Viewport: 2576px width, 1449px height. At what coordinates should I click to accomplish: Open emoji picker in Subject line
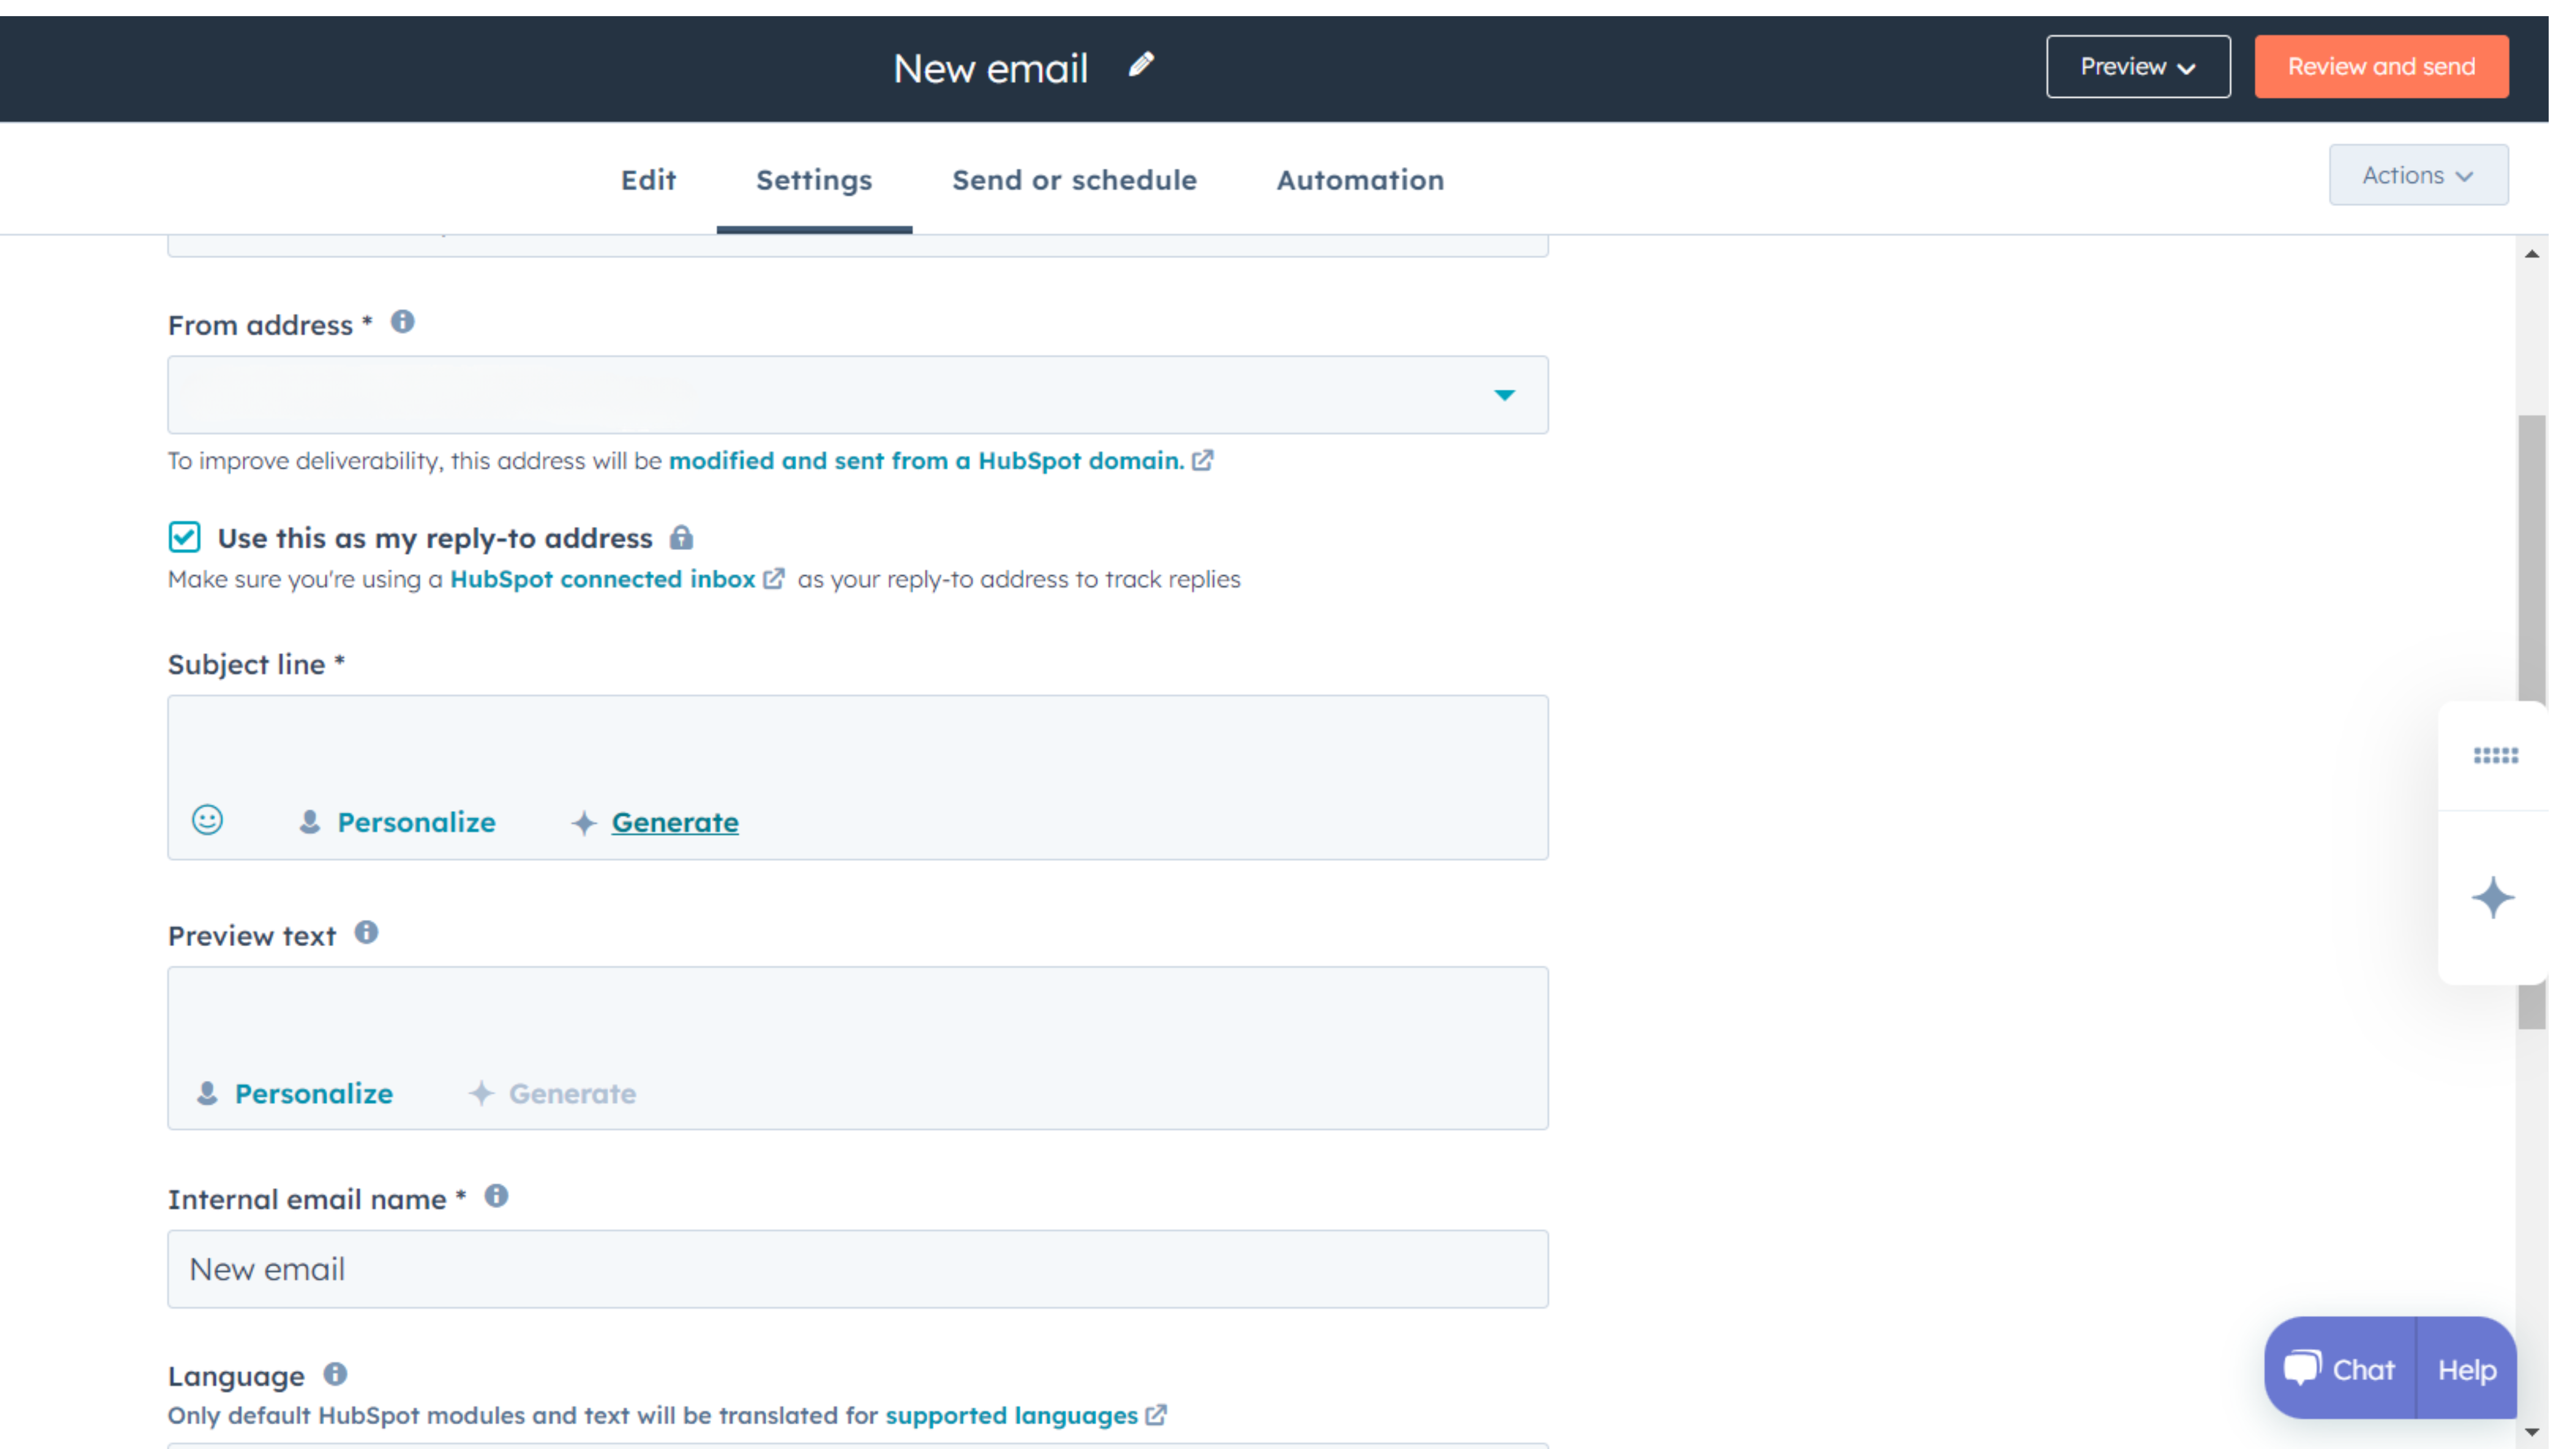tap(207, 820)
